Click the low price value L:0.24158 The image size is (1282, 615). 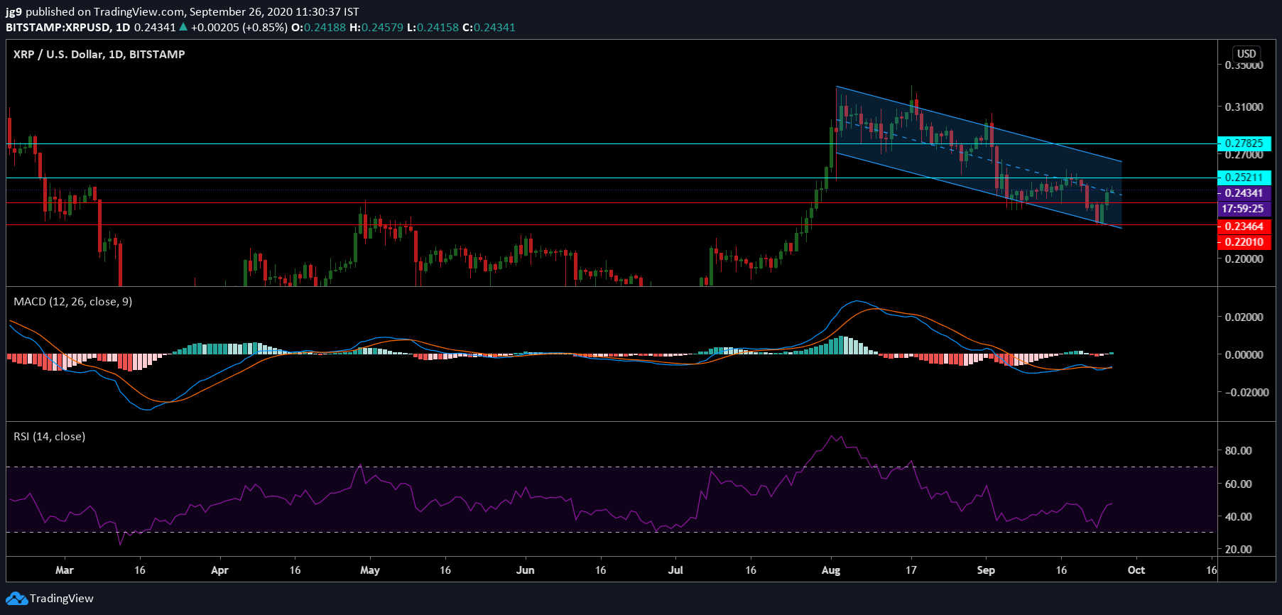pyautogui.click(x=433, y=28)
